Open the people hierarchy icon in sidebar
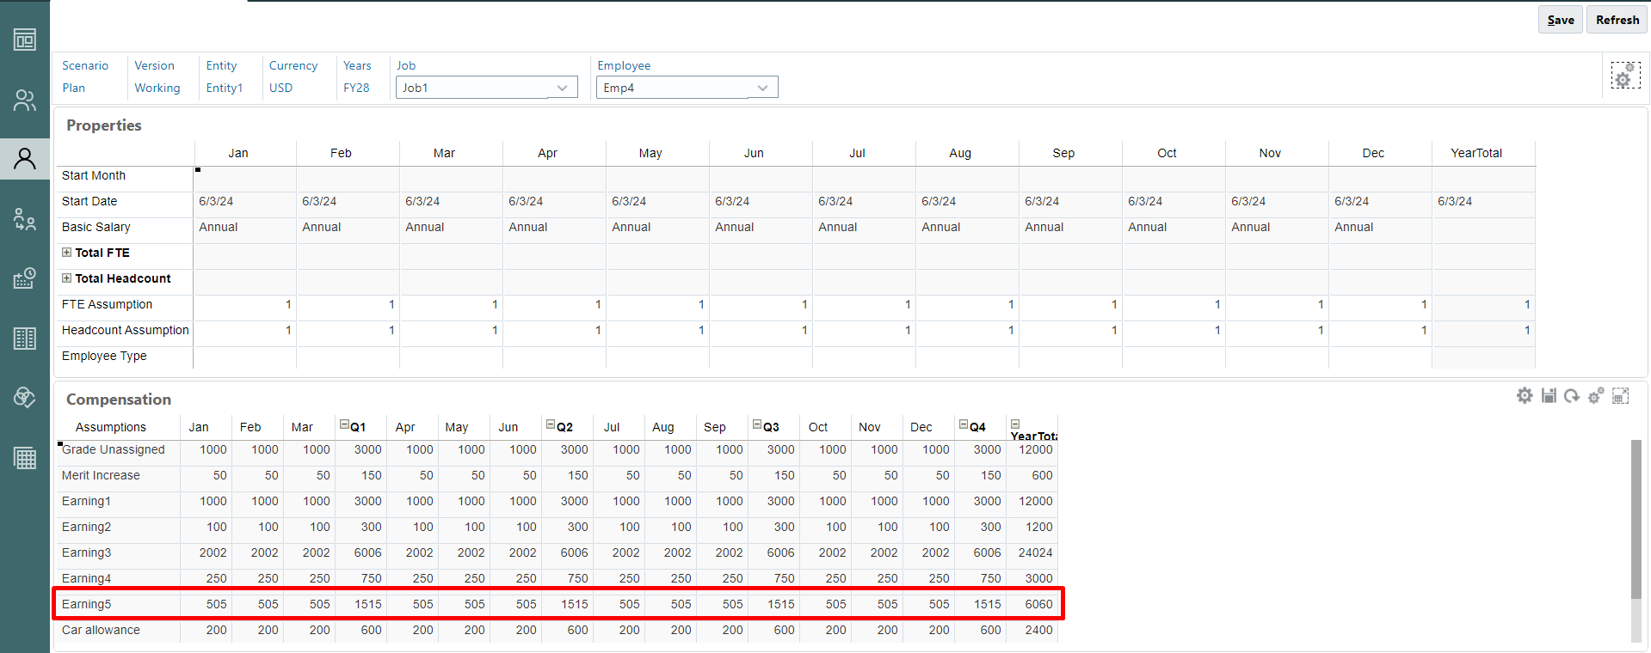The height and width of the screenshot is (653, 1651). click(x=25, y=219)
